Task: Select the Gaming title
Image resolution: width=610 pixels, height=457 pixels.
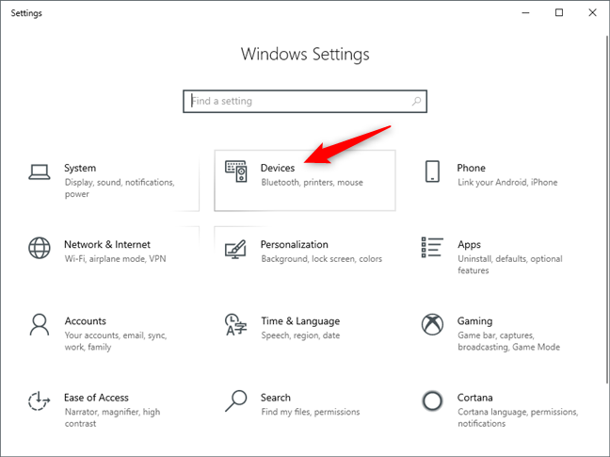Action: [x=474, y=321]
